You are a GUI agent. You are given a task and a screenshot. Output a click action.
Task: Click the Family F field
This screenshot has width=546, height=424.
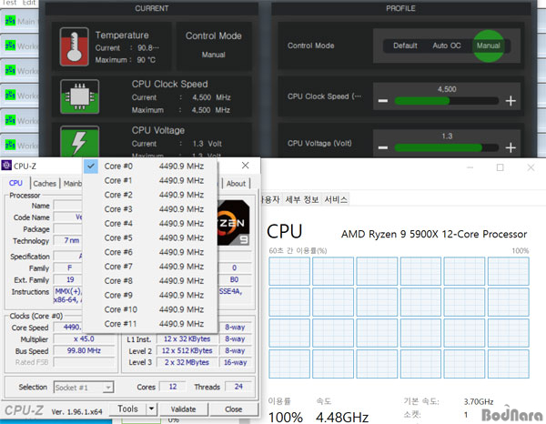coord(68,268)
